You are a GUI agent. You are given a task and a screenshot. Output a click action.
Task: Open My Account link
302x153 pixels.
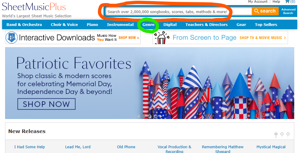tap(258, 2)
